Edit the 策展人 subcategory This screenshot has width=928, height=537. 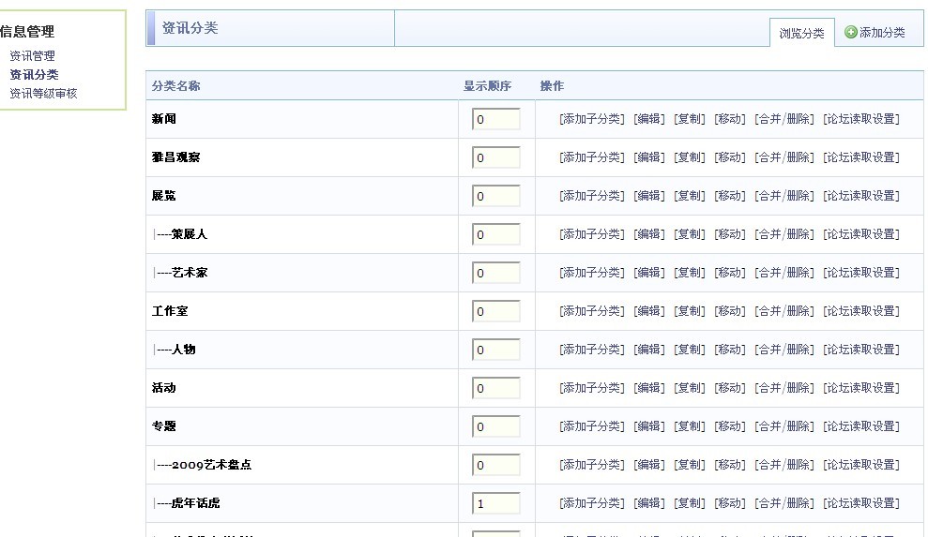coord(649,234)
